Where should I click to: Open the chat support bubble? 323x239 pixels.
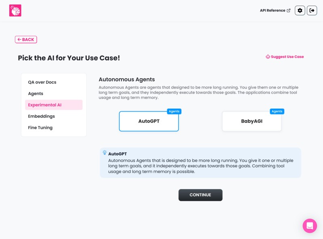310,226
